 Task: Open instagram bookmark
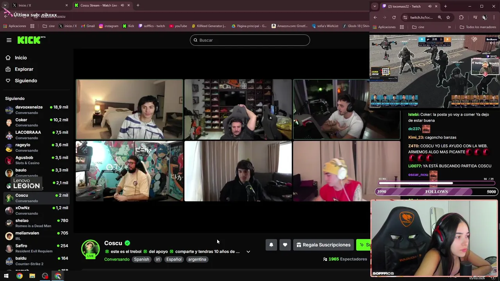[109, 26]
